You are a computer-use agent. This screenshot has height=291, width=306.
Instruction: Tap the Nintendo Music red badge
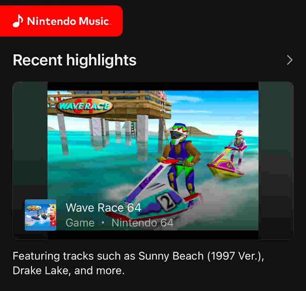61,21
